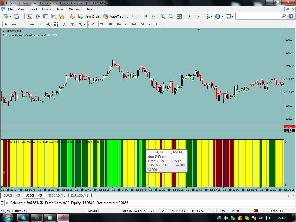Tile chart windows icon
This screenshot has height=222, width=296.
pos(179,16)
